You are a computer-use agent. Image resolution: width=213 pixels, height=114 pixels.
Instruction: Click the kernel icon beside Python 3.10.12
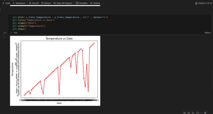click(196, 3)
